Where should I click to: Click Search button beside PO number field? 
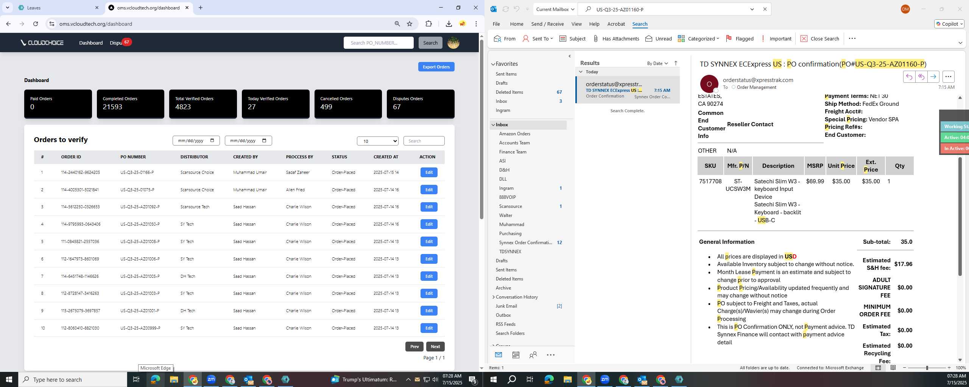(x=430, y=43)
